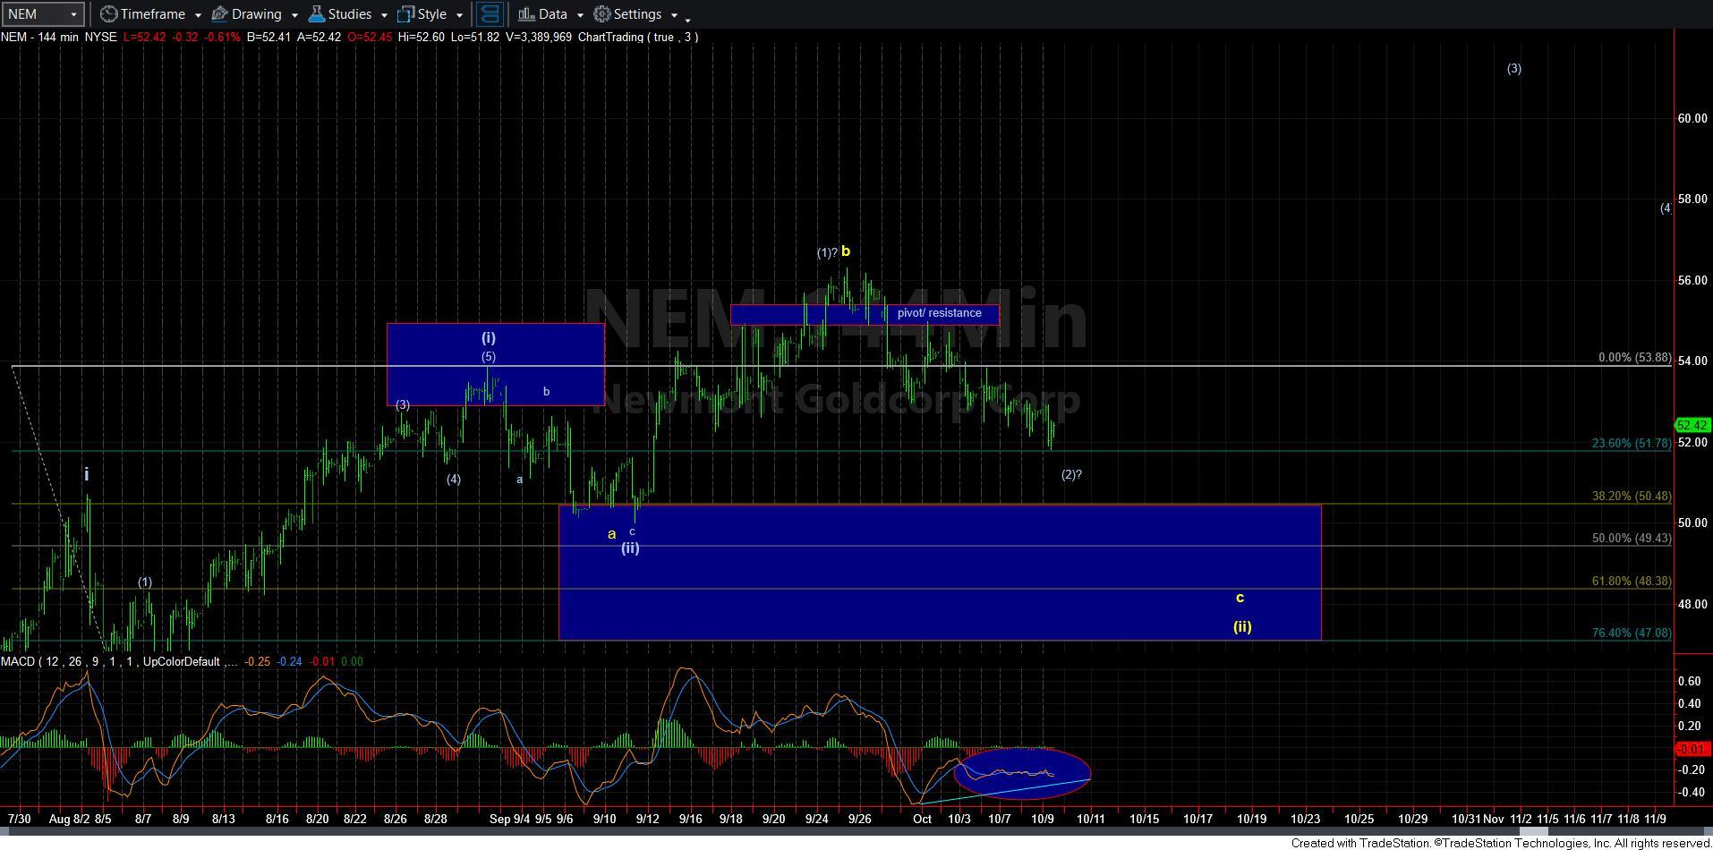The image size is (1713, 850).
Task: Click the Studies flask icon
Action: tap(316, 14)
